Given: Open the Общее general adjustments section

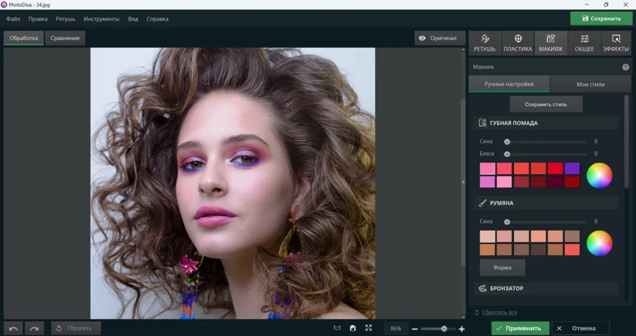Looking at the screenshot, I should pos(584,43).
